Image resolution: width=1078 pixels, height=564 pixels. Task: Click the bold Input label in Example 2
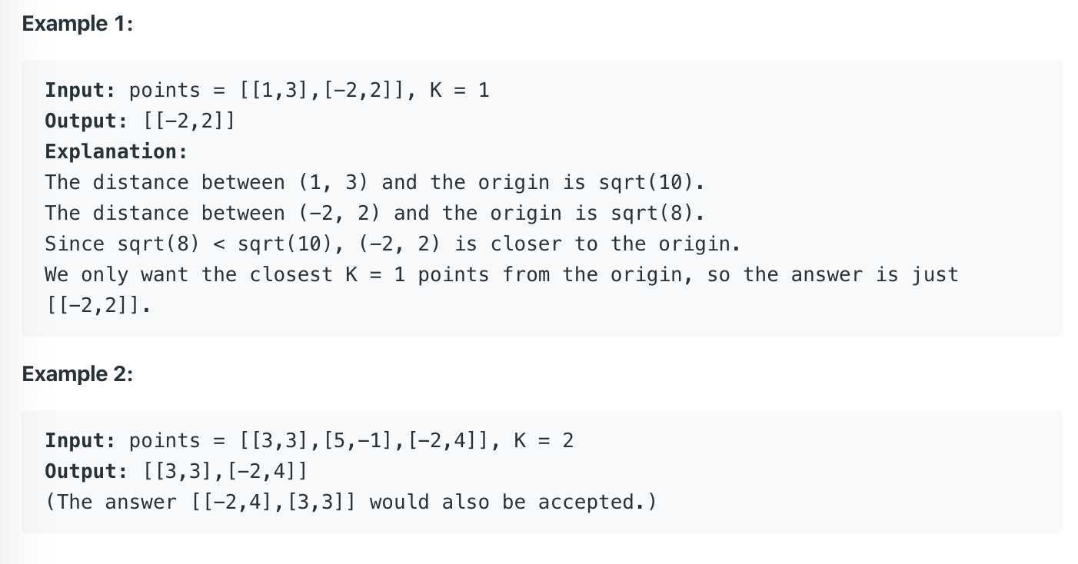pyautogui.click(x=80, y=440)
